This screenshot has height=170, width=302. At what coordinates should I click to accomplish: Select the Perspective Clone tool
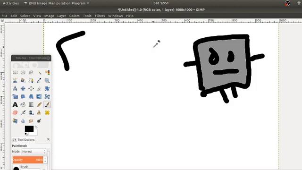pyautogui.click(x=15, y=121)
